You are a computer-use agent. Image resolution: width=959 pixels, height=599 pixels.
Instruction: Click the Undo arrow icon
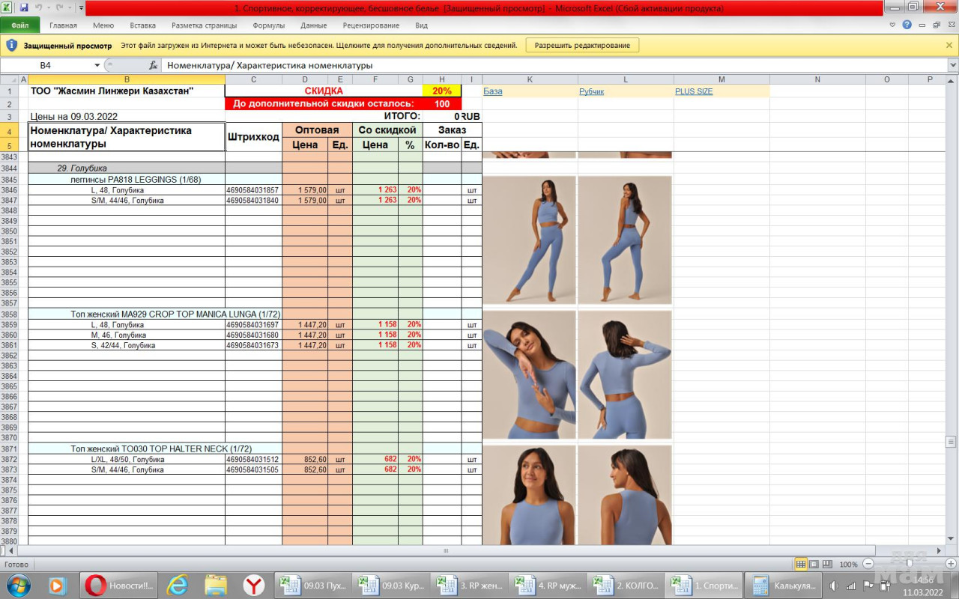tap(39, 7)
